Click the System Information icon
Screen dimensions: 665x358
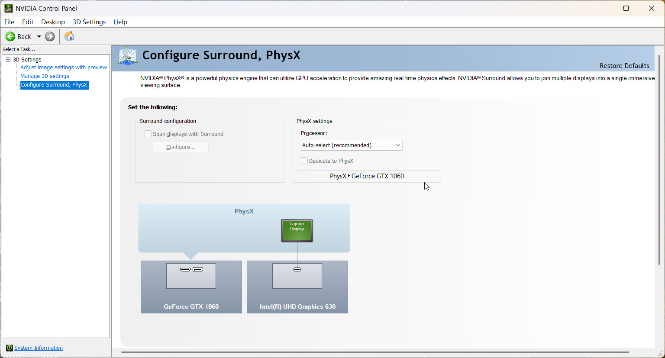10,348
